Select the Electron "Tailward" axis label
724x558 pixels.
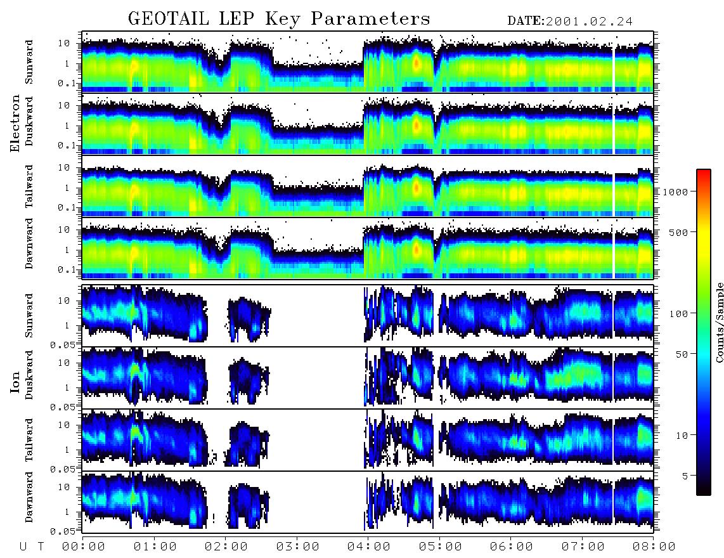[x=29, y=186]
